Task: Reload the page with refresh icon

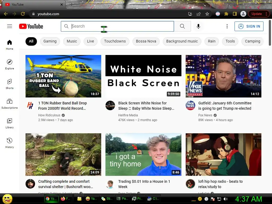Action: click(23, 14)
